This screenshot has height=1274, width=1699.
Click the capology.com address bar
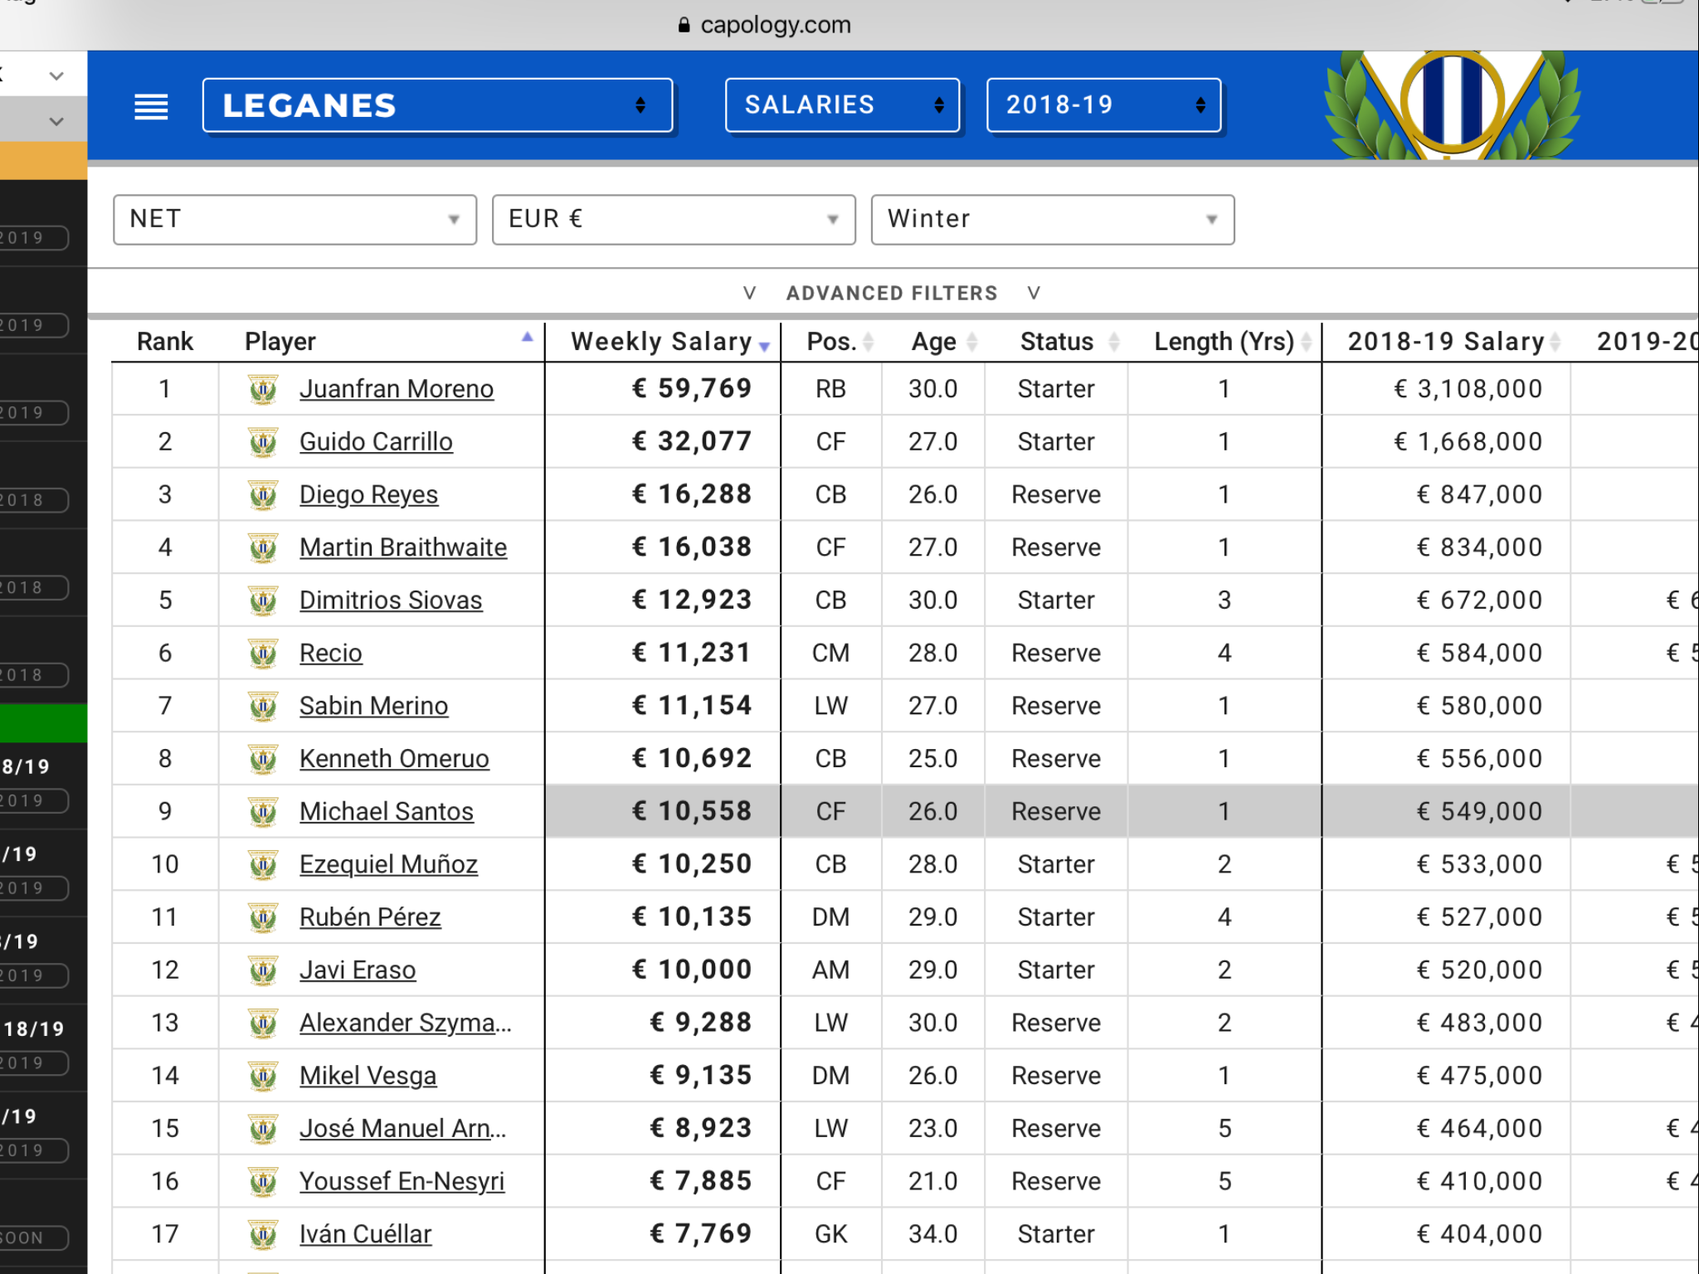click(764, 25)
